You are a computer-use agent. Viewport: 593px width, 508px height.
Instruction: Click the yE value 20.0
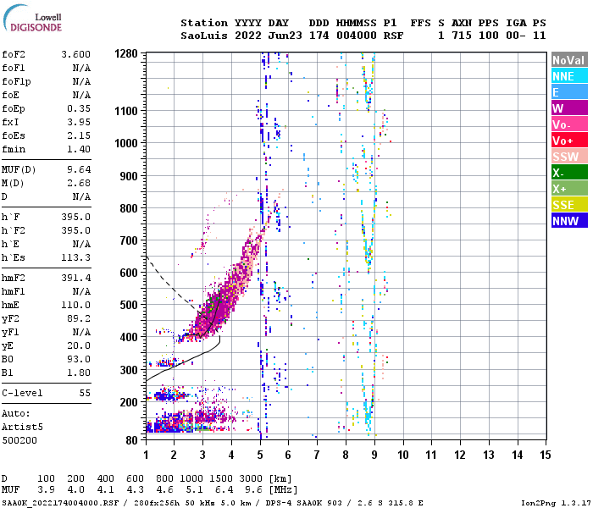(79, 345)
